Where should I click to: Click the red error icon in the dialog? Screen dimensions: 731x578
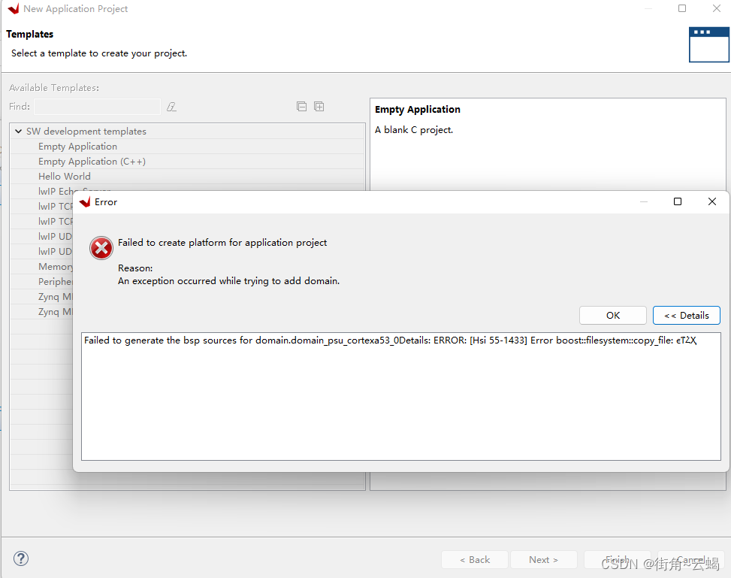(101, 248)
